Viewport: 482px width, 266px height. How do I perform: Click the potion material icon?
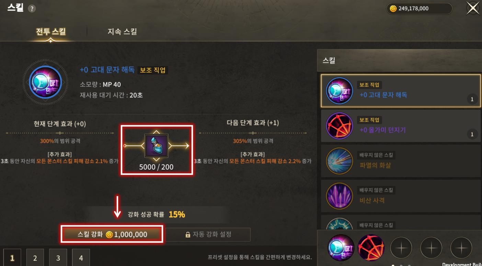[x=156, y=146]
